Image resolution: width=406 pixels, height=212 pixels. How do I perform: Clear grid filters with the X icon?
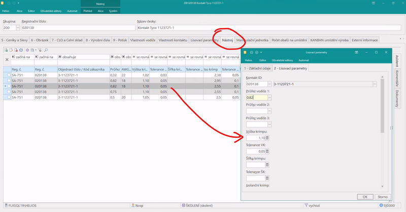click(7, 59)
